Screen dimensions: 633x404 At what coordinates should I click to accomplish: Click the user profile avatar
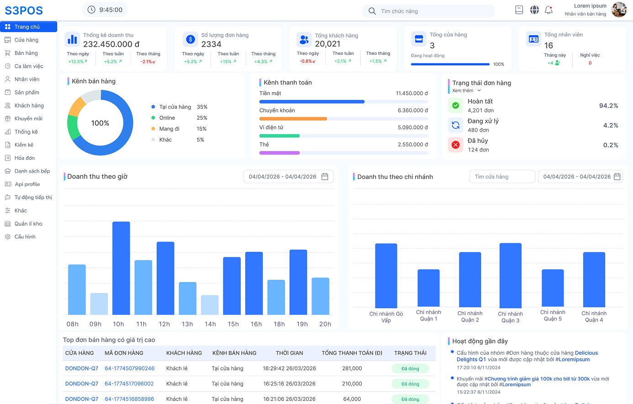tap(619, 10)
